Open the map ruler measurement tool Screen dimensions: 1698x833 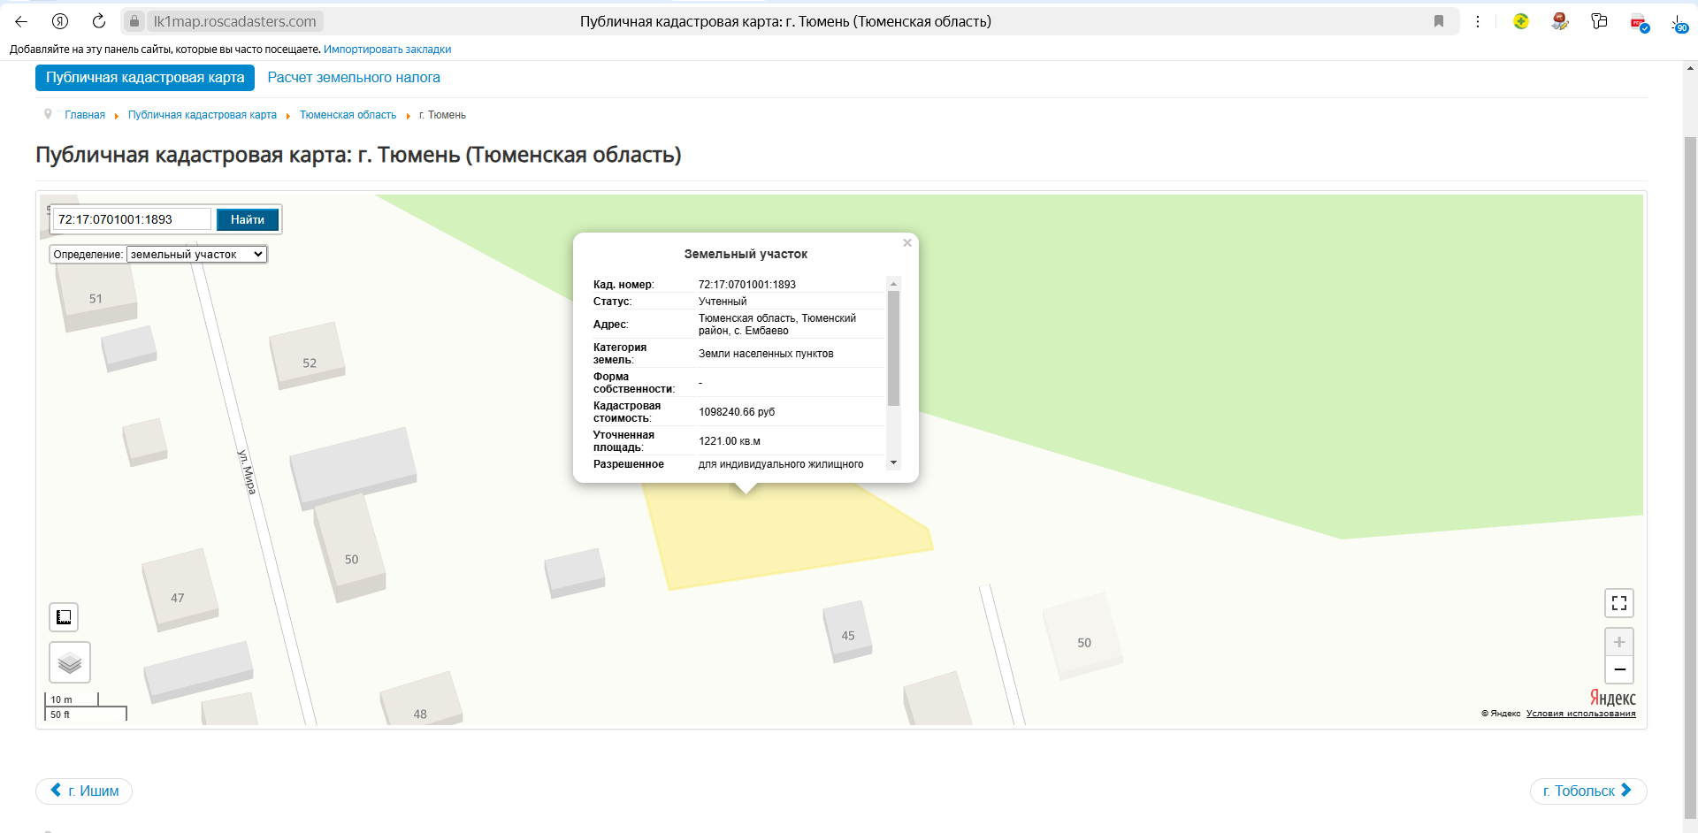64,617
